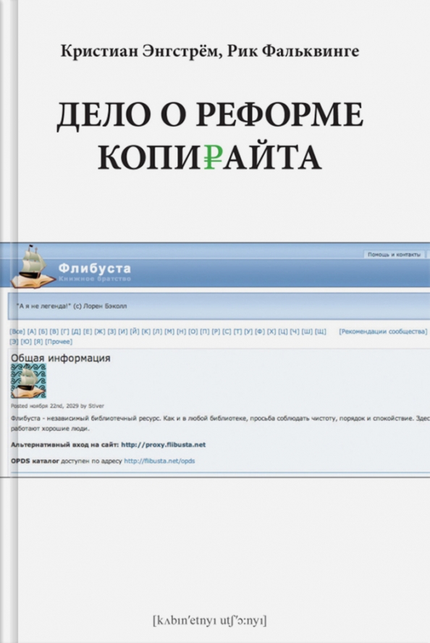Select the [Ф] letter filter
This screenshot has width=430, height=643.
coord(259,332)
